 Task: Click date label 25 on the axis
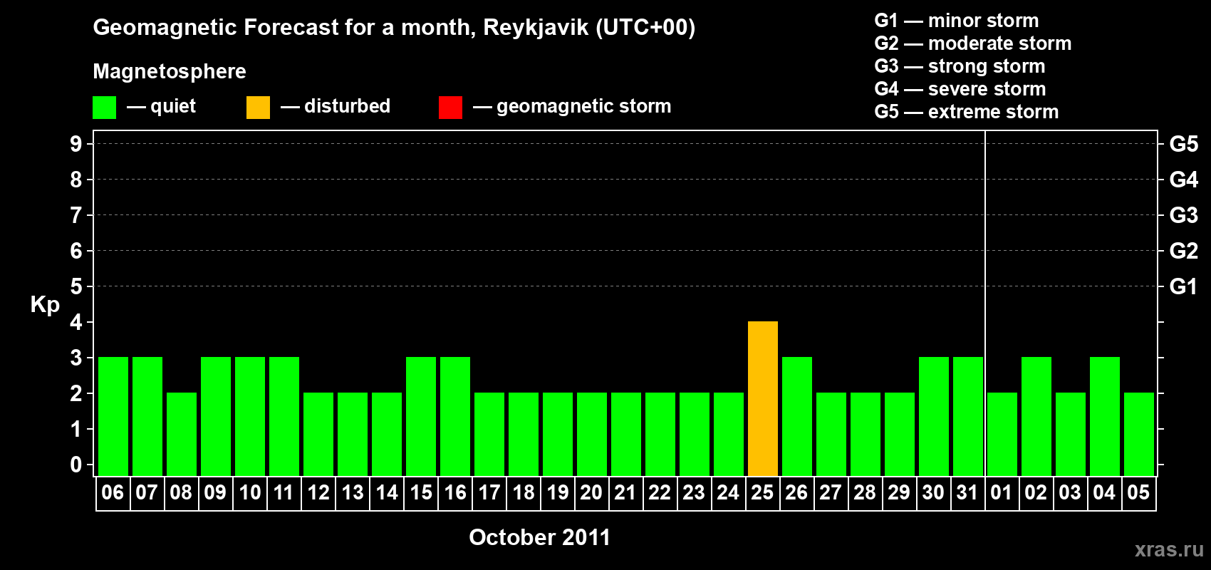point(762,492)
